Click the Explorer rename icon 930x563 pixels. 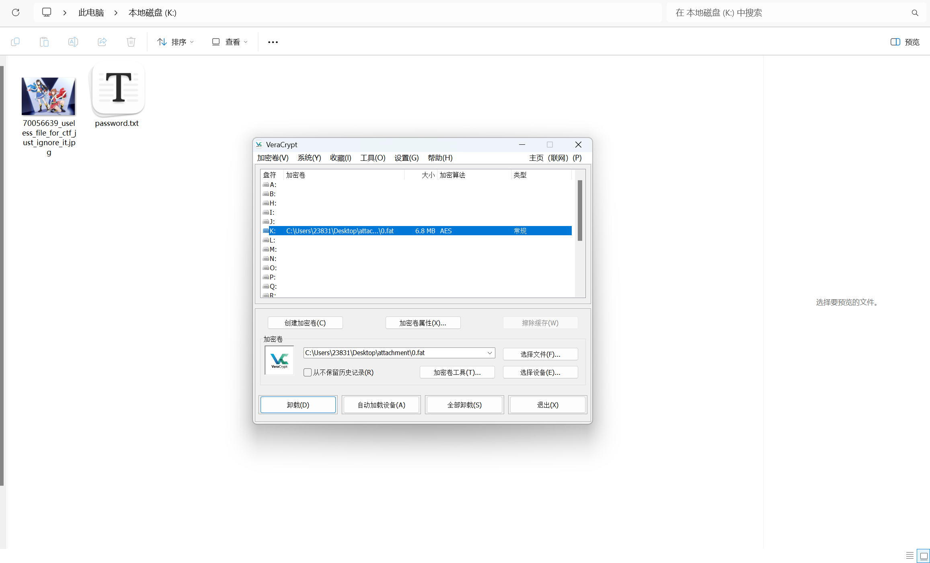73,42
